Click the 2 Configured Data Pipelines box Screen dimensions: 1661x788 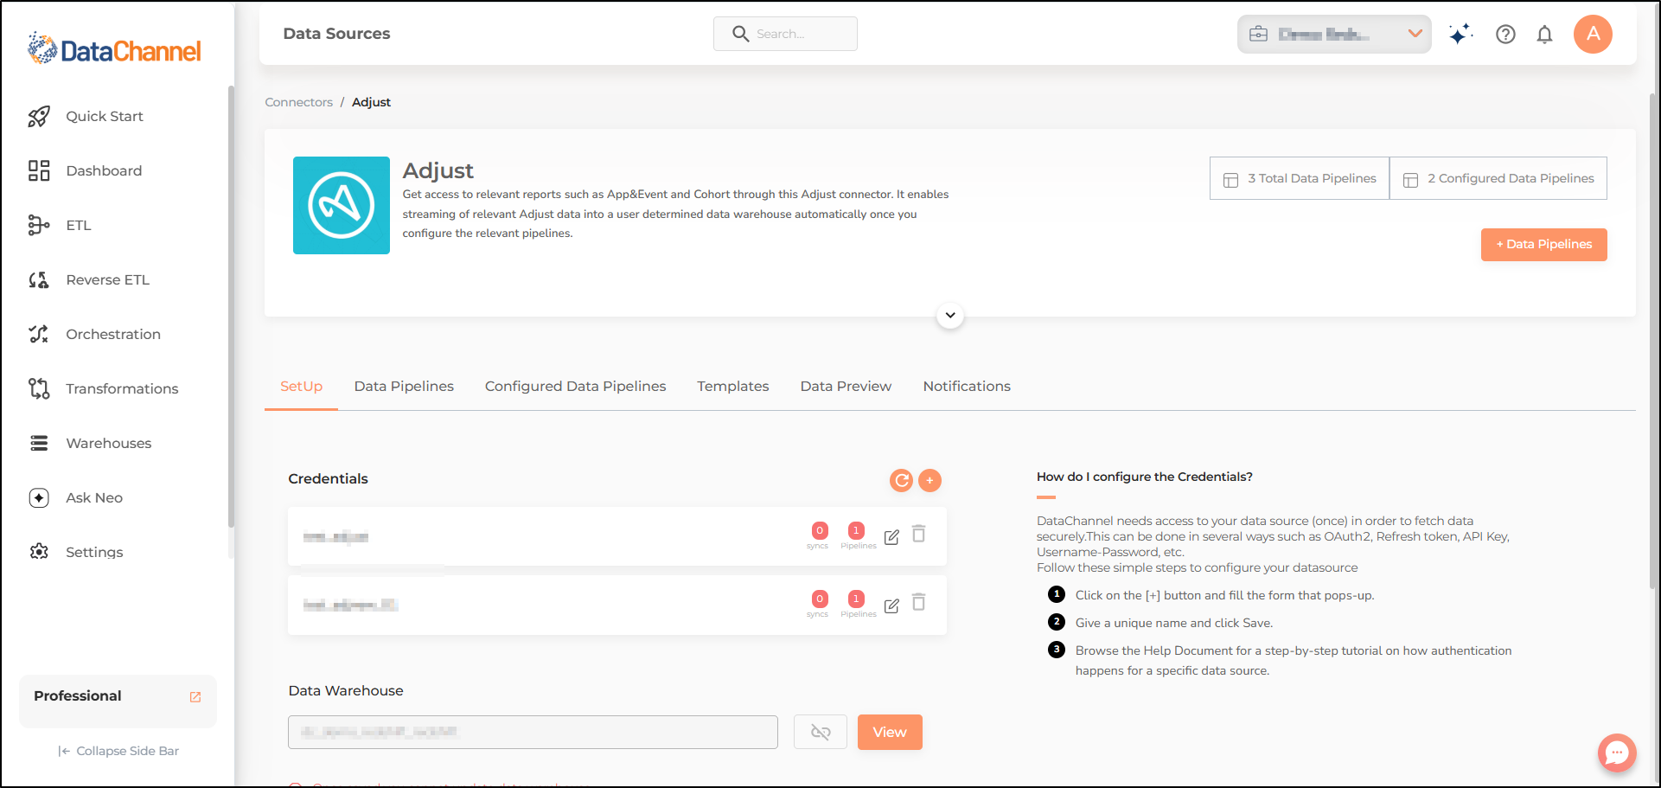1498,179
